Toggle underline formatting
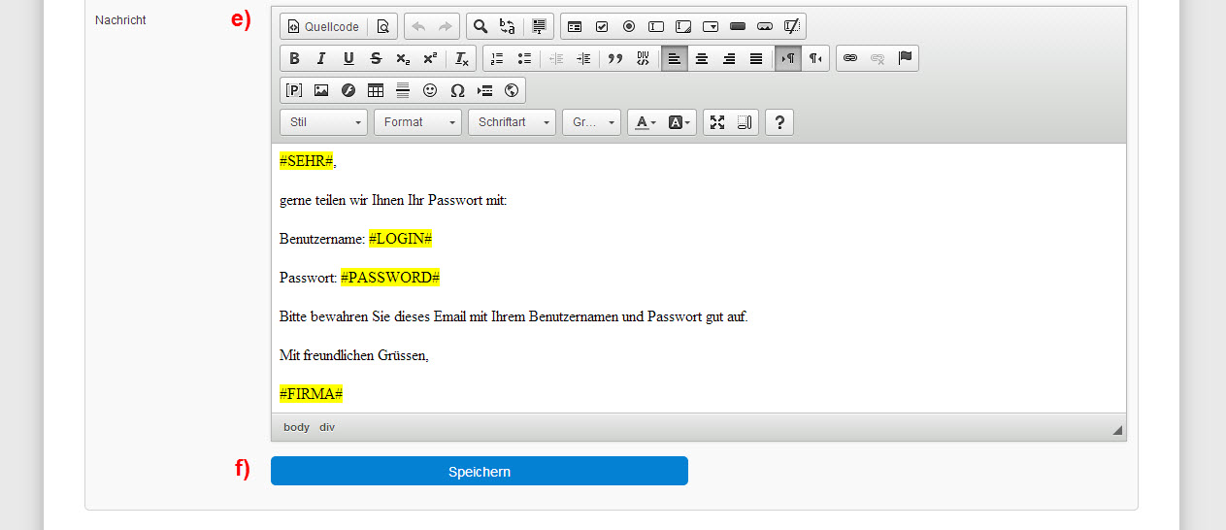This screenshot has width=1226, height=530. click(348, 58)
